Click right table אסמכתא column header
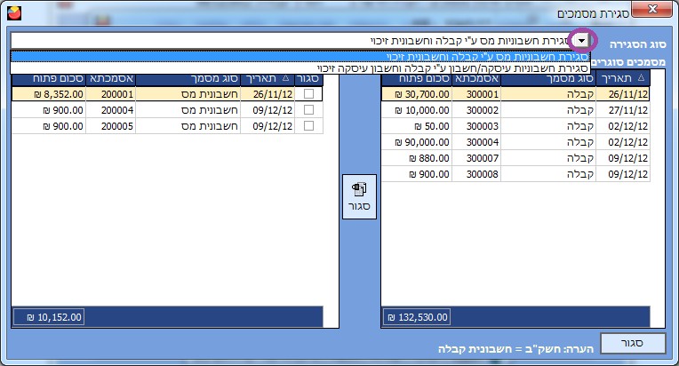The image size is (679, 366). (x=477, y=78)
